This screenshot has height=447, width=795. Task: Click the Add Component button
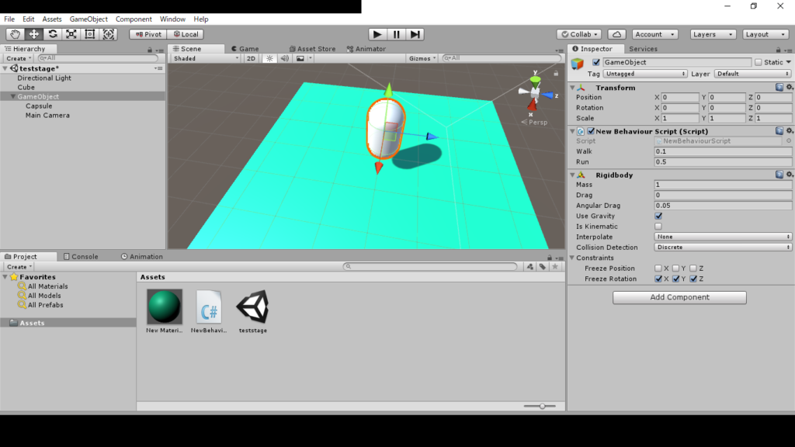click(x=679, y=297)
